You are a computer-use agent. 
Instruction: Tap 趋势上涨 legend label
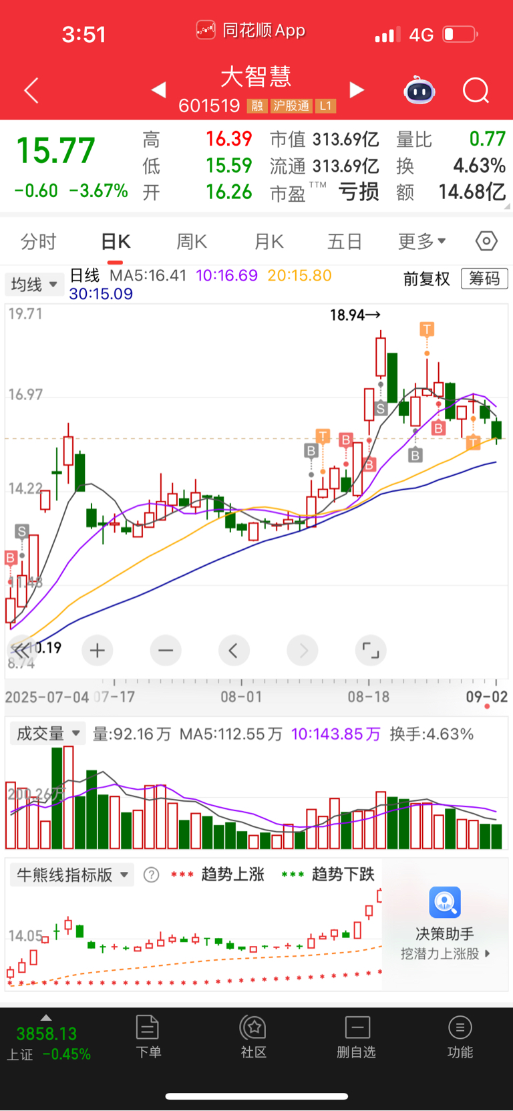pyautogui.click(x=232, y=875)
